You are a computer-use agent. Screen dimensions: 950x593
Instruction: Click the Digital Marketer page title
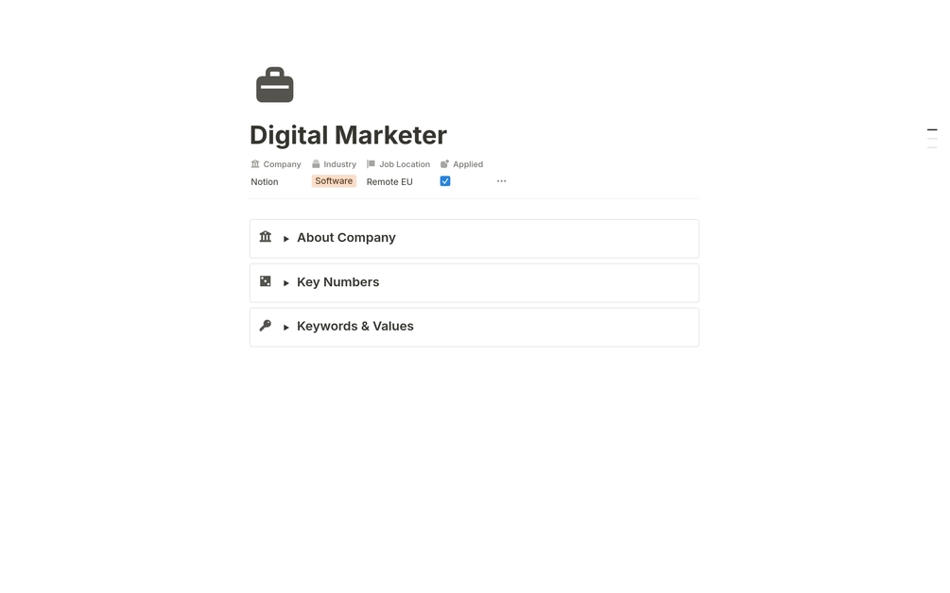point(349,135)
